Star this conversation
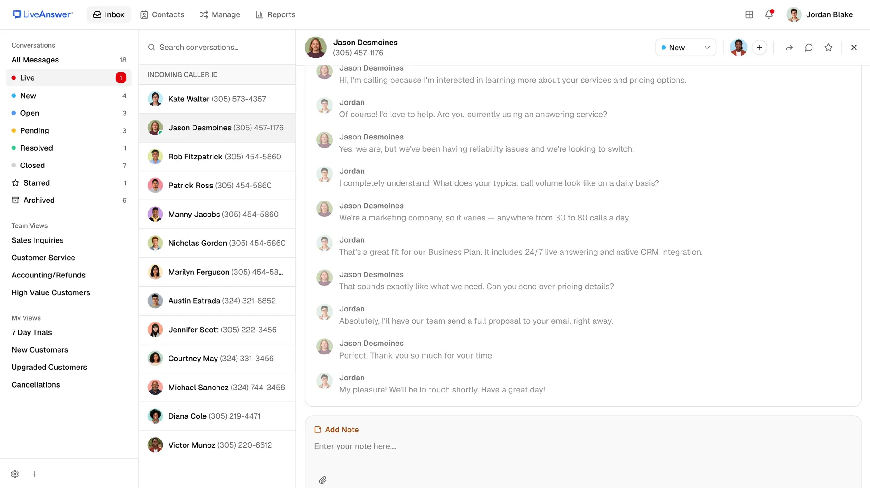 [x=828, y=48]
